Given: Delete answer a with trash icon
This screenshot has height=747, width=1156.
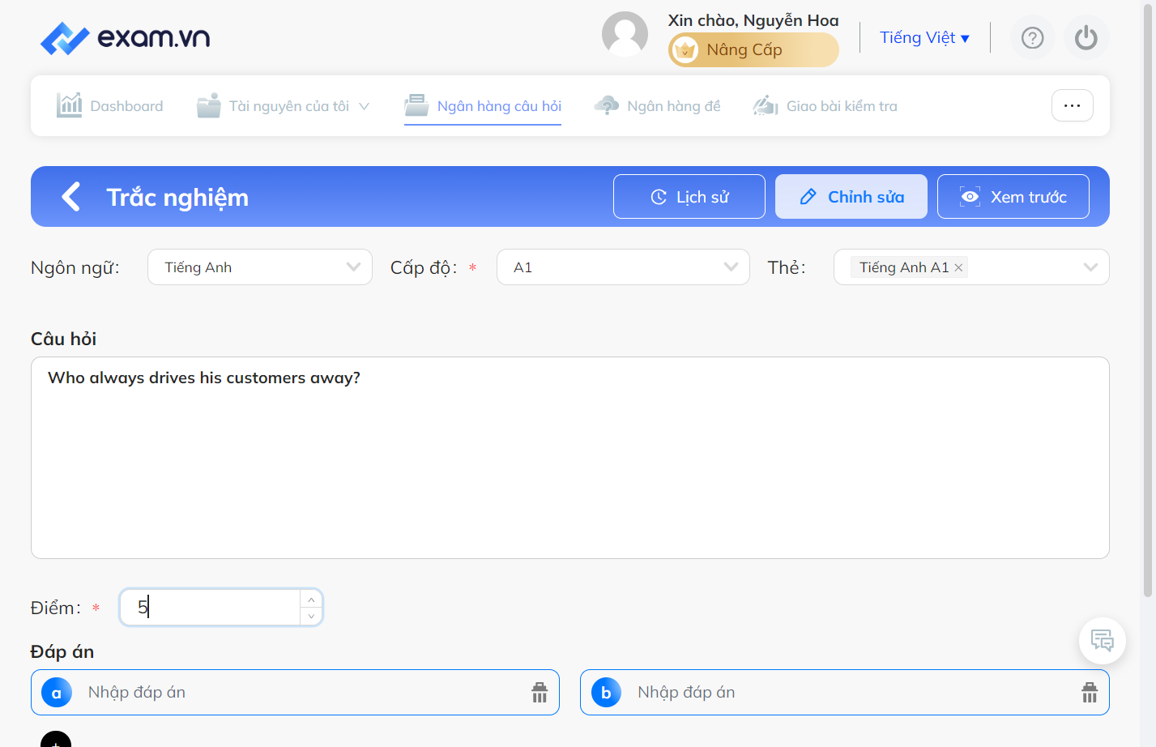Looking at the screenshot, I should (x=540, y=693).
